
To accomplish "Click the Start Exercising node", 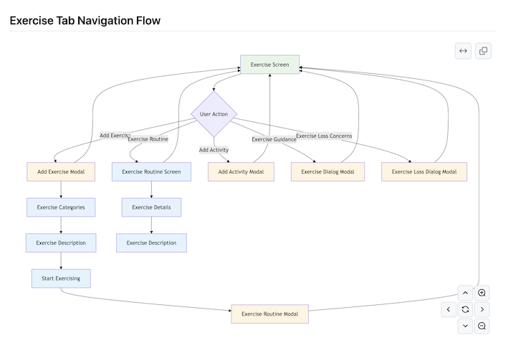I will pos(61,278).
